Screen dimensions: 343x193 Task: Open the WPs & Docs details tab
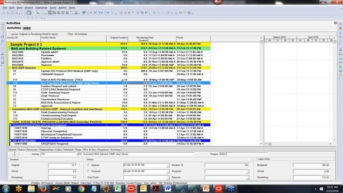[x=90, y=150]
